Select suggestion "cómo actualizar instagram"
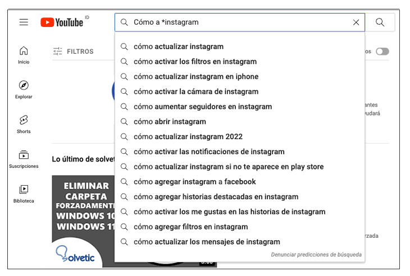The image size is (410, 276). point(179,47)
